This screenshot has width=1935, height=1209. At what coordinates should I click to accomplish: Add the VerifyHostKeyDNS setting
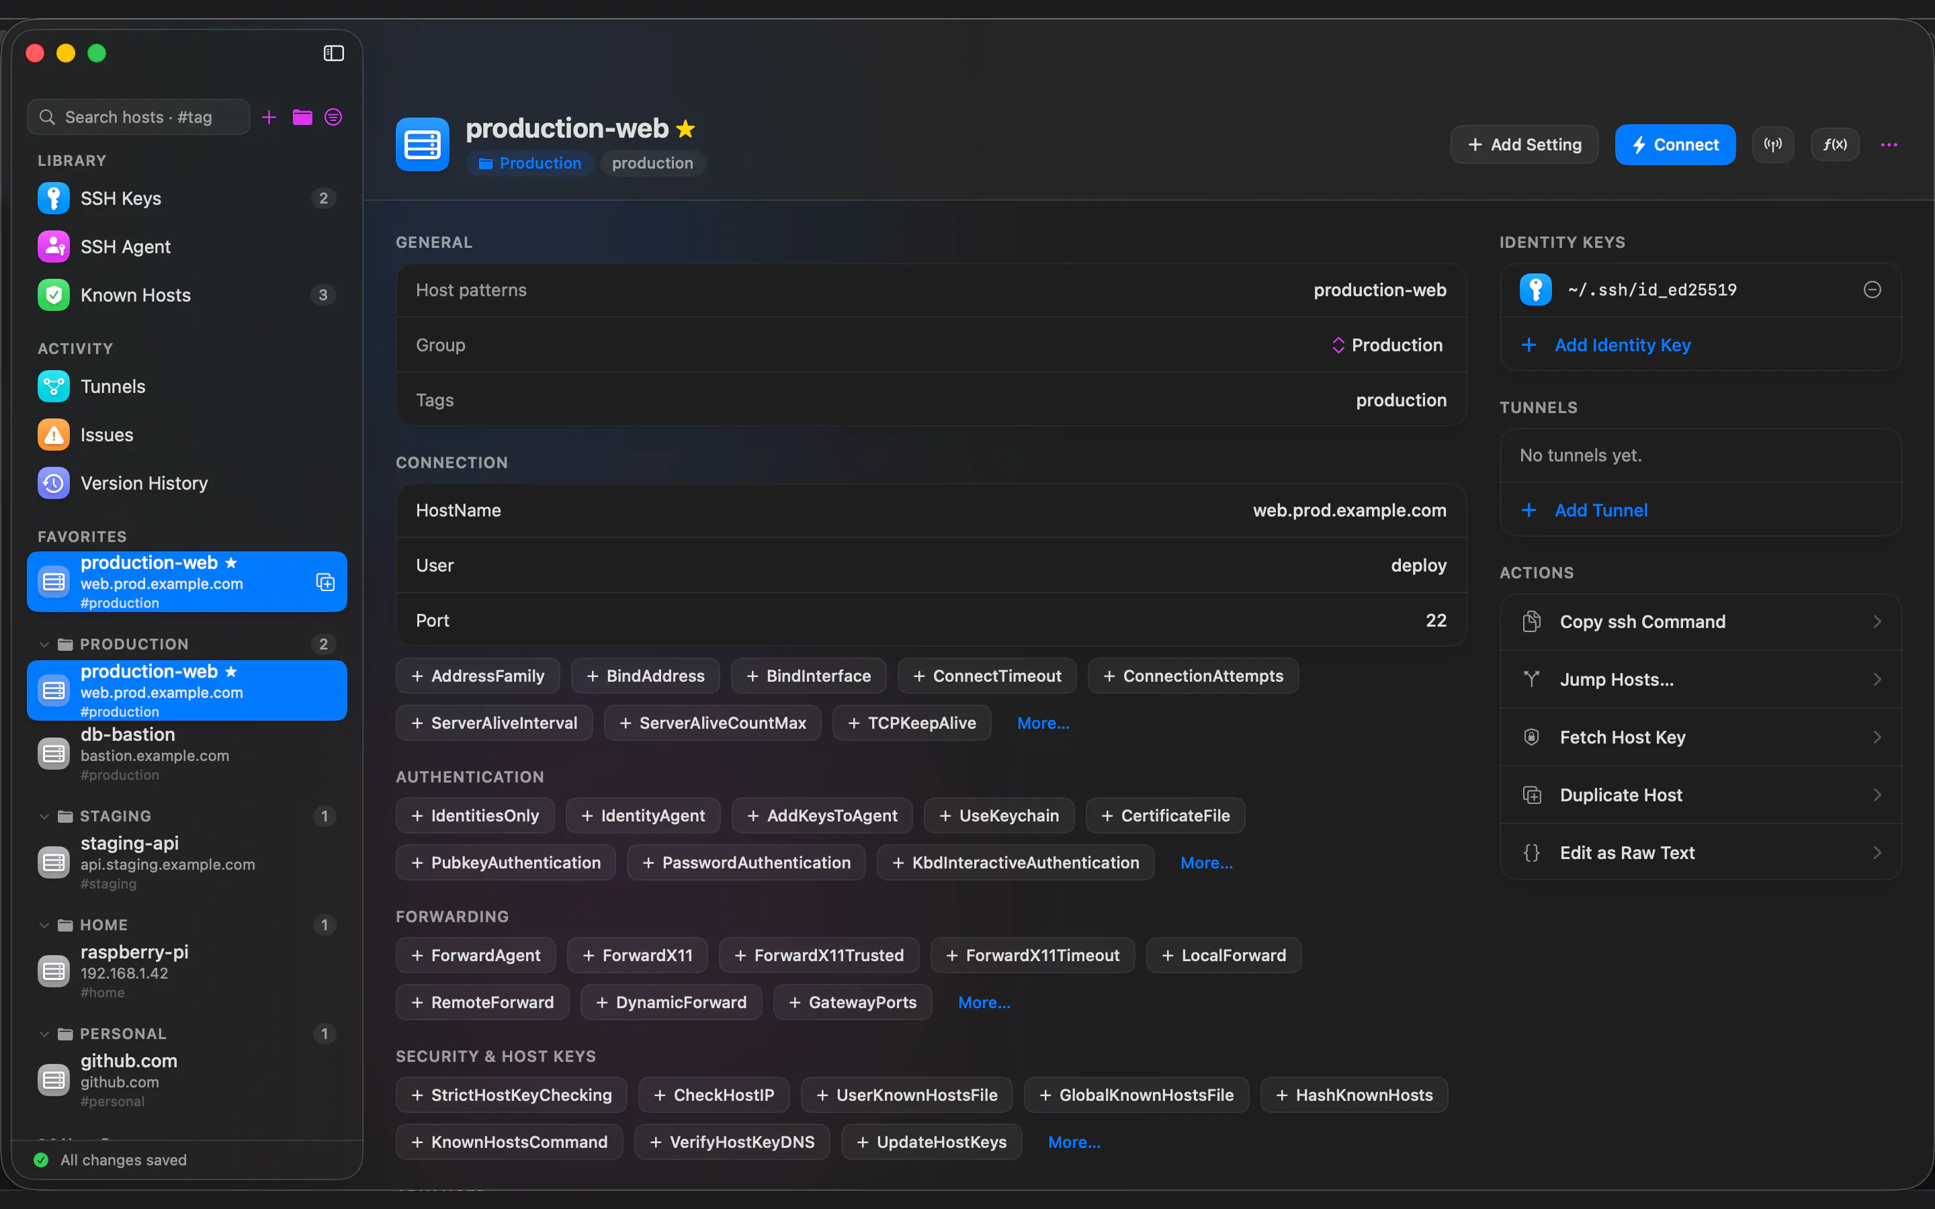click(732, 1142)
